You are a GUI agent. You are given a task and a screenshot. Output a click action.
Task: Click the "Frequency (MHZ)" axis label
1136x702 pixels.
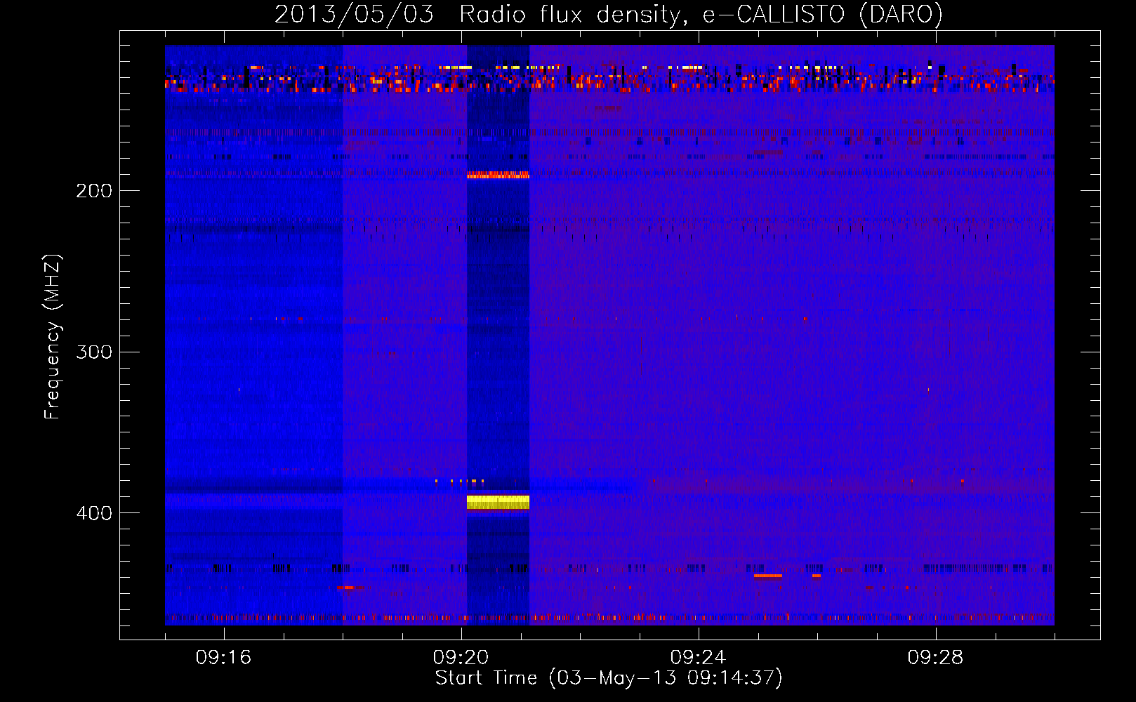click(53, 337)
